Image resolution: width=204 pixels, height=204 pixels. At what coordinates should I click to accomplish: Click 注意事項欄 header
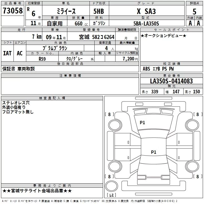(x=70, y=75)
